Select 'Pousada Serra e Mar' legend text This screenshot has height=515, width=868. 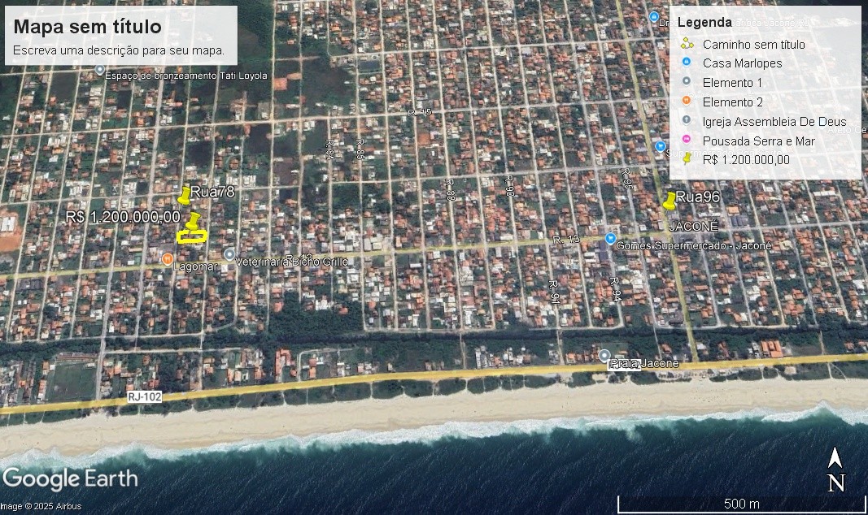759,141
